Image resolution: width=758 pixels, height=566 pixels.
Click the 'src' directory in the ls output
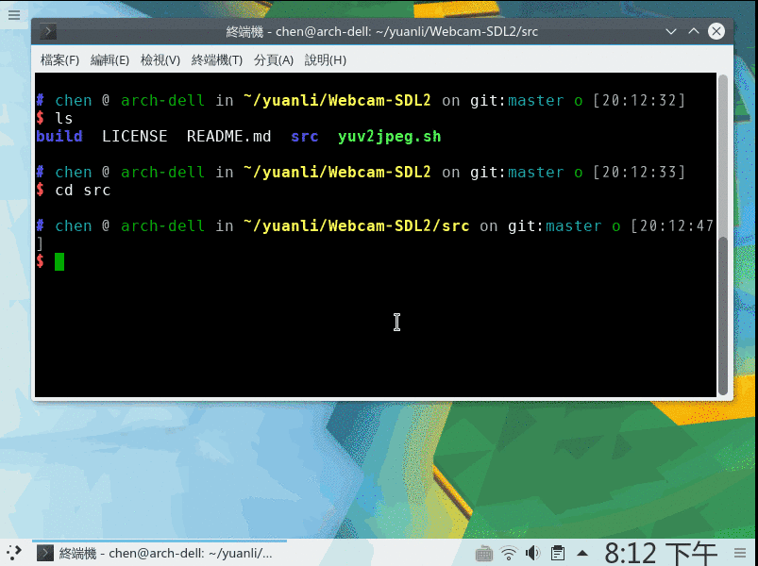(x=305, y=137)
